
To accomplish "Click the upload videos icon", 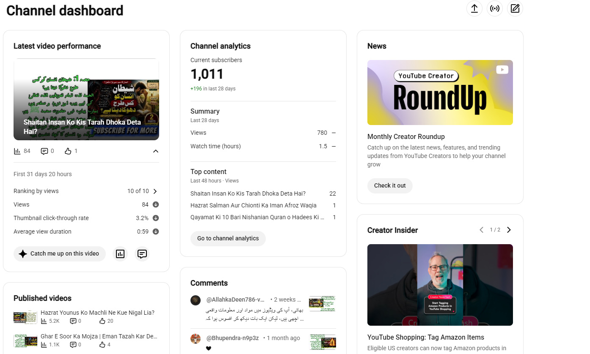I will point(474,8).
